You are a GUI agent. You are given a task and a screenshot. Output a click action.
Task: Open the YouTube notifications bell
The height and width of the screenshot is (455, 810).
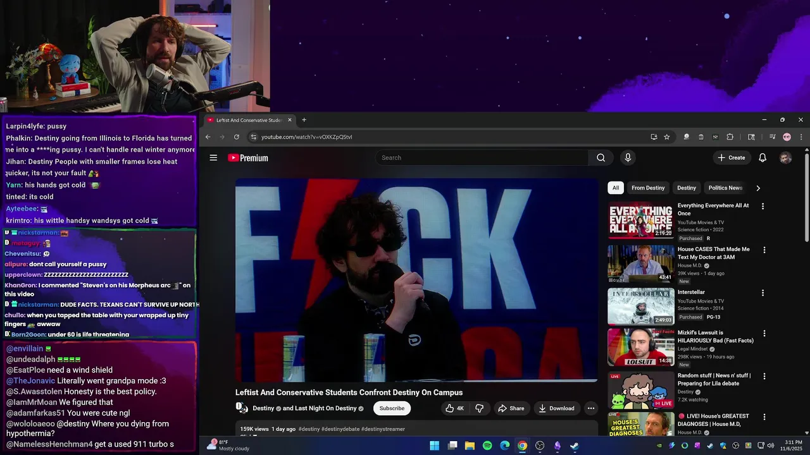tap(763, 158)
